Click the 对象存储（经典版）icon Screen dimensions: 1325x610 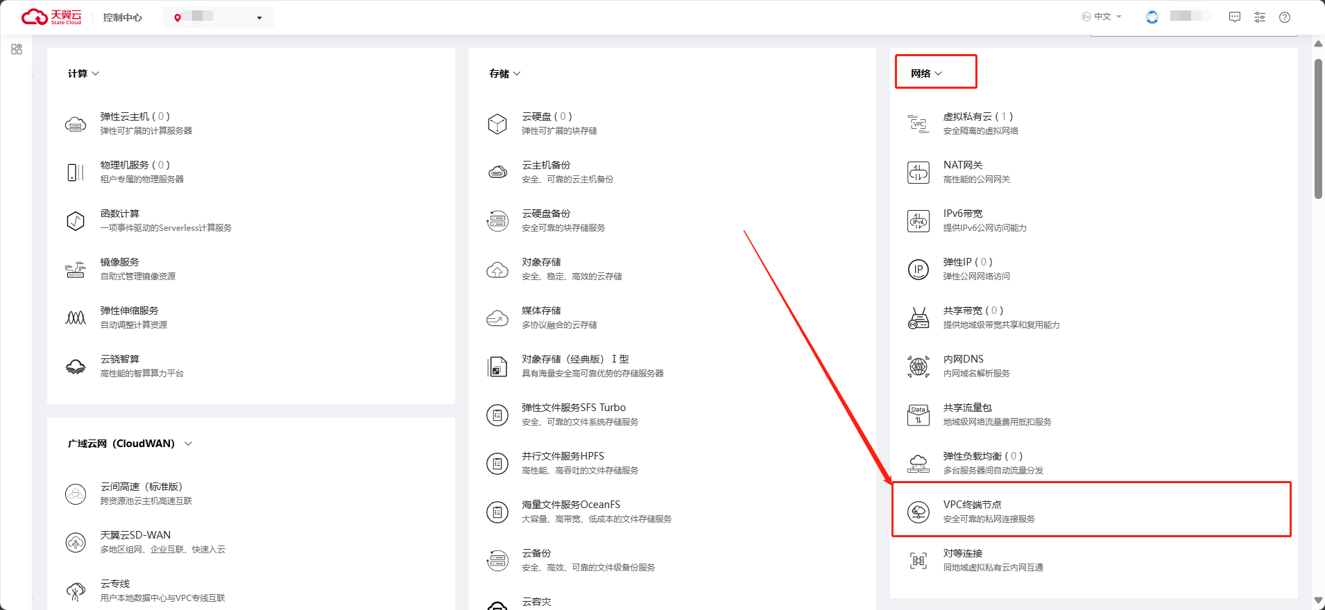click(x=497, y=367)
